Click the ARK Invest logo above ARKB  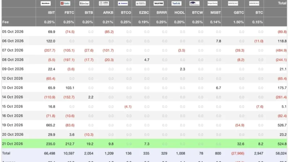104,3
